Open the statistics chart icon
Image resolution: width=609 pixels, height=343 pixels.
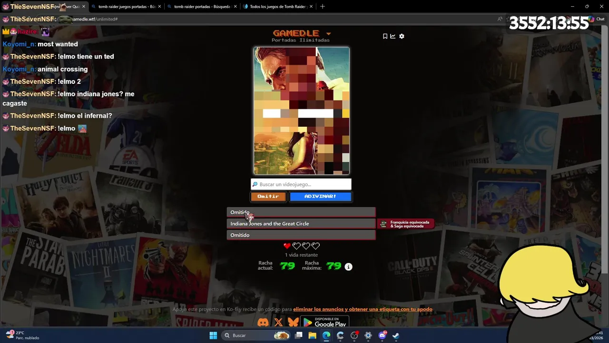coord(393,36)
